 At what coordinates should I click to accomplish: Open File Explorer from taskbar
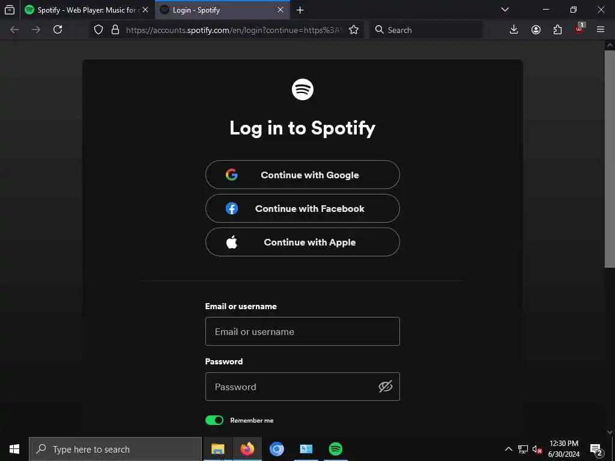217,449
